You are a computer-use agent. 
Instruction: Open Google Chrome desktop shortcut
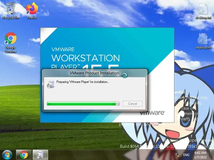tap(11, 42)
